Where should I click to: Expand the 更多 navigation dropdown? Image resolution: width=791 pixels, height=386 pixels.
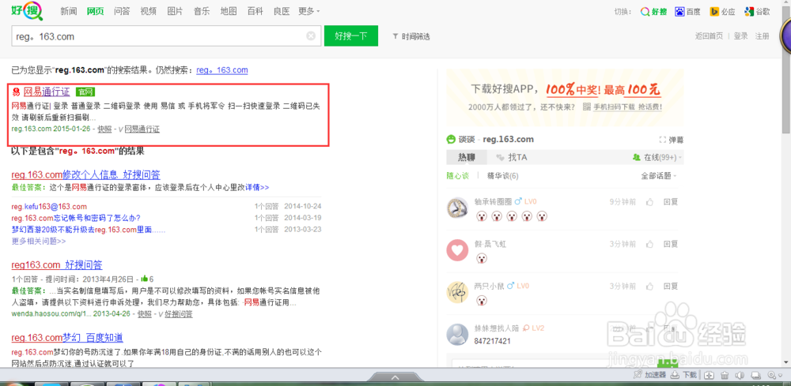pos(308,11)
